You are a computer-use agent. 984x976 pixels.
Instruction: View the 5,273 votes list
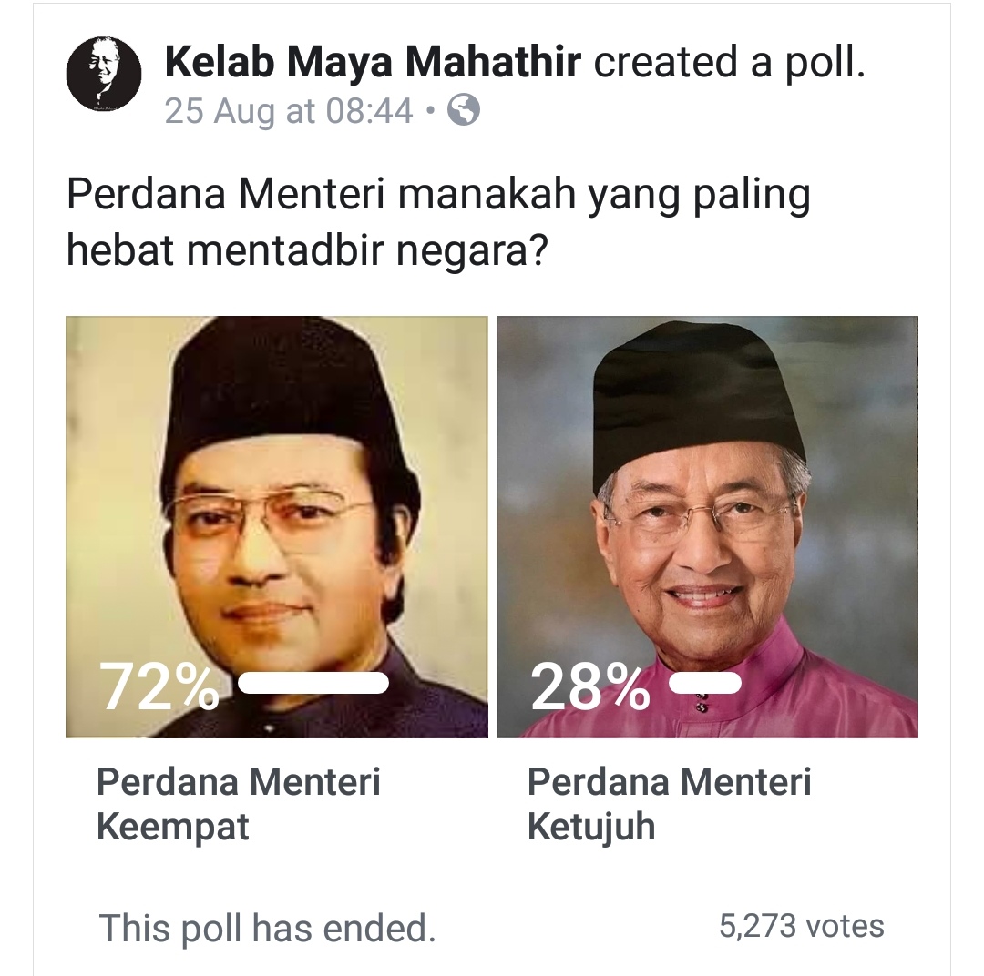coord(802,926)
